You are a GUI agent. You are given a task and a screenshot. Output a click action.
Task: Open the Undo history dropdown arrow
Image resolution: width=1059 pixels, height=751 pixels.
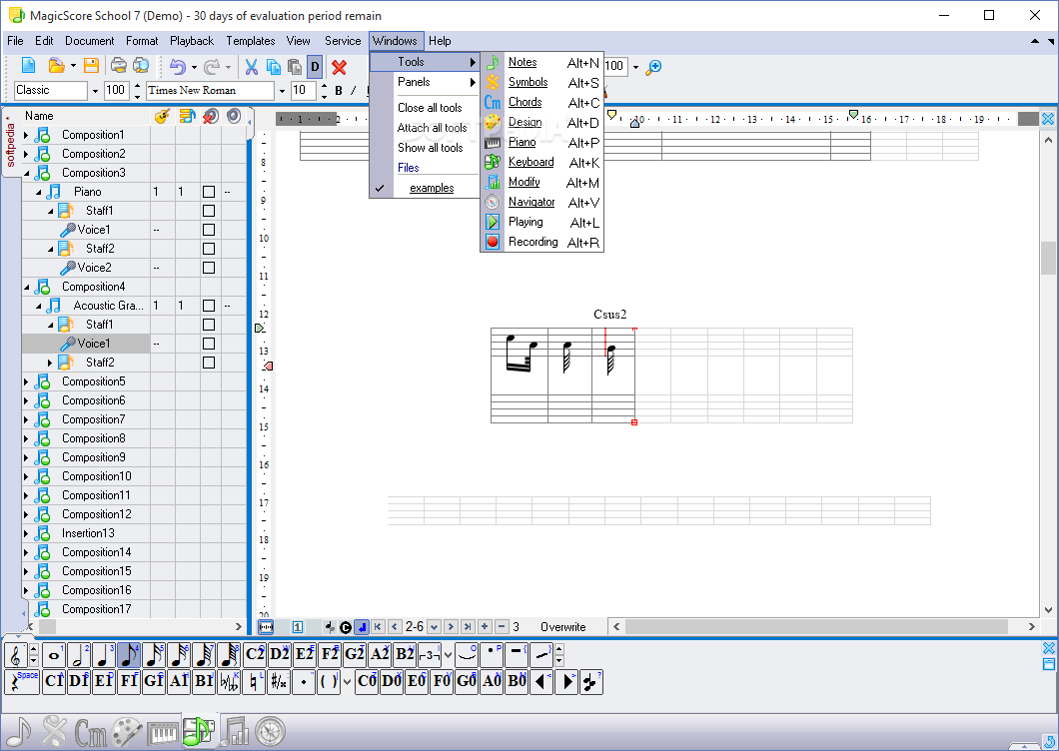coord(194,66)
